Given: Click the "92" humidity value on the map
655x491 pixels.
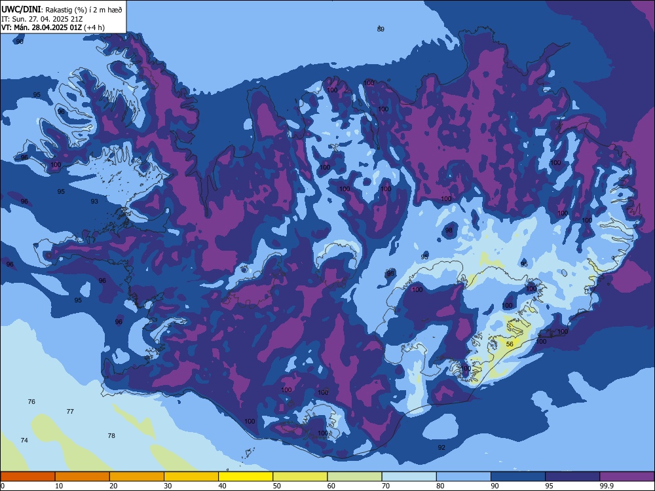Looking at the screenshot, I should tap(441, 448).
